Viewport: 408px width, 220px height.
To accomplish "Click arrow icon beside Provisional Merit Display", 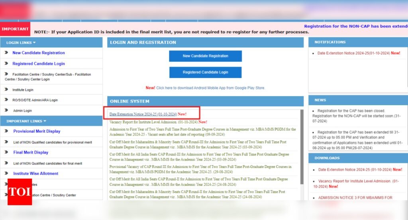I will coord(6,131).
